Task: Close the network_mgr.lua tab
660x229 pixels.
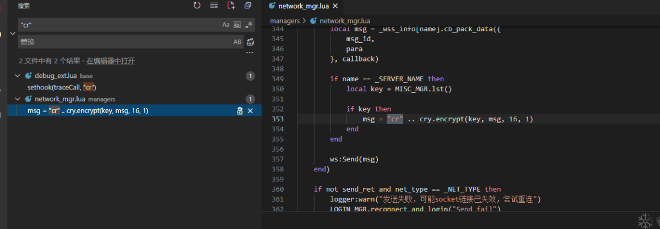Action: tap(336, 6)
